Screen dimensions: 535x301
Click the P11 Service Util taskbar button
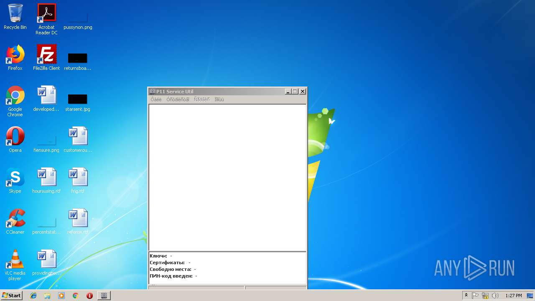pyautogui.click(x=104, y=296)
